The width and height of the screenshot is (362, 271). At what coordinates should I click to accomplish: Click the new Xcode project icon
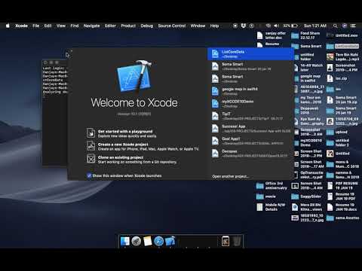pos(90,146)
